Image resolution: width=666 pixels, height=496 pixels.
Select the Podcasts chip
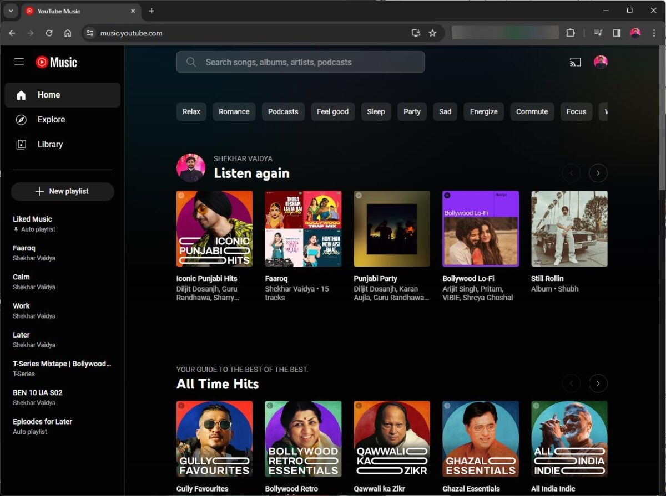(283, 111)
